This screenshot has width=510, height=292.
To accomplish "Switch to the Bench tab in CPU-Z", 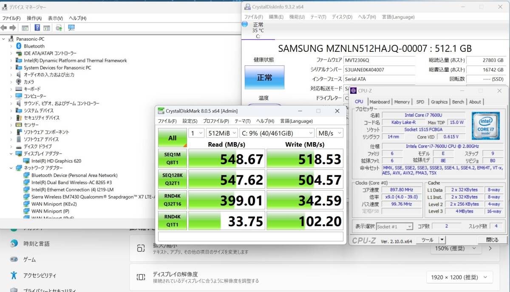I will pyautogui.click(x=458, y=101).
